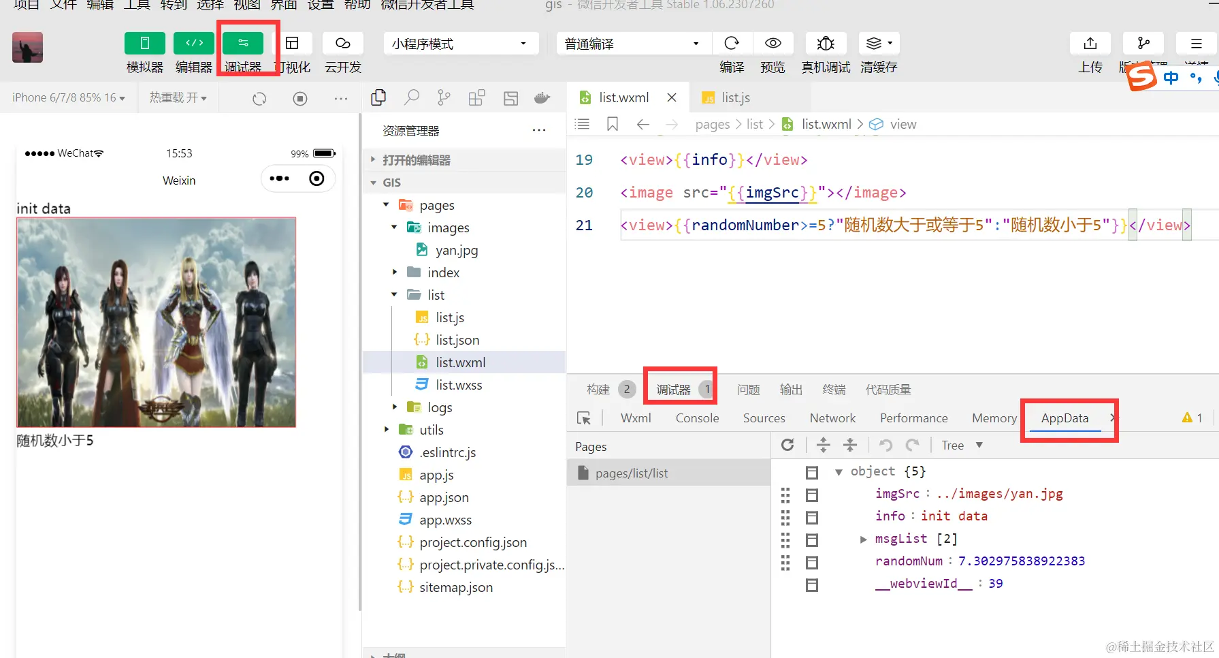Click the upload icon
This screenshot has height=658, width=1219.
[1090, 43]
